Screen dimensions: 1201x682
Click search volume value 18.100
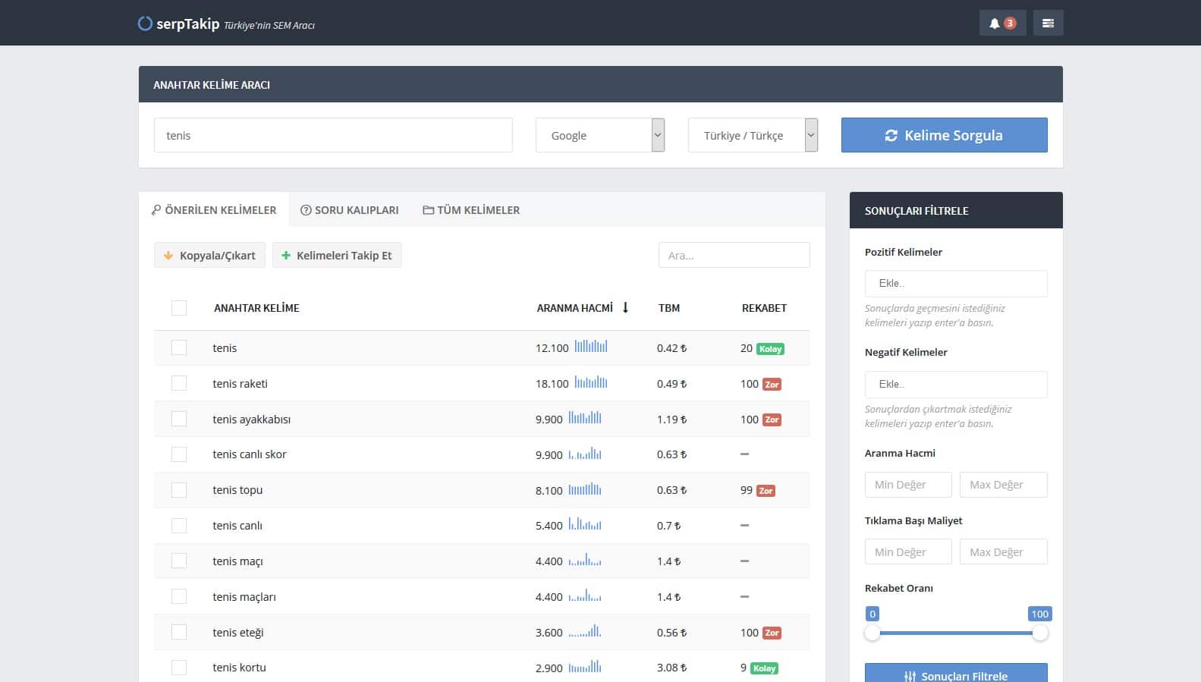point(552,384)
